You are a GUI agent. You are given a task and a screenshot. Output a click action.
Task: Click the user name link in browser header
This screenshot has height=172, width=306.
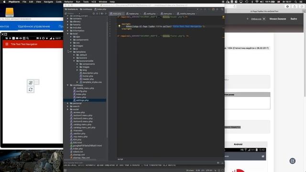[278, 19]
